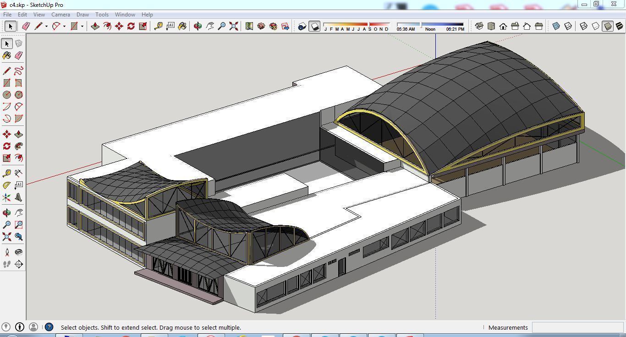Enable X-ray face style
Viewport: 626px width, 337px height.
point(556,26)
